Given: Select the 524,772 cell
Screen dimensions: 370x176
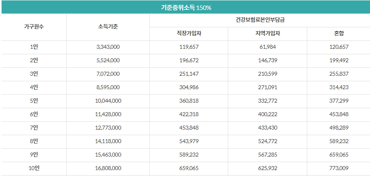Looking at the screenshot, I should [x=268, y=141].
